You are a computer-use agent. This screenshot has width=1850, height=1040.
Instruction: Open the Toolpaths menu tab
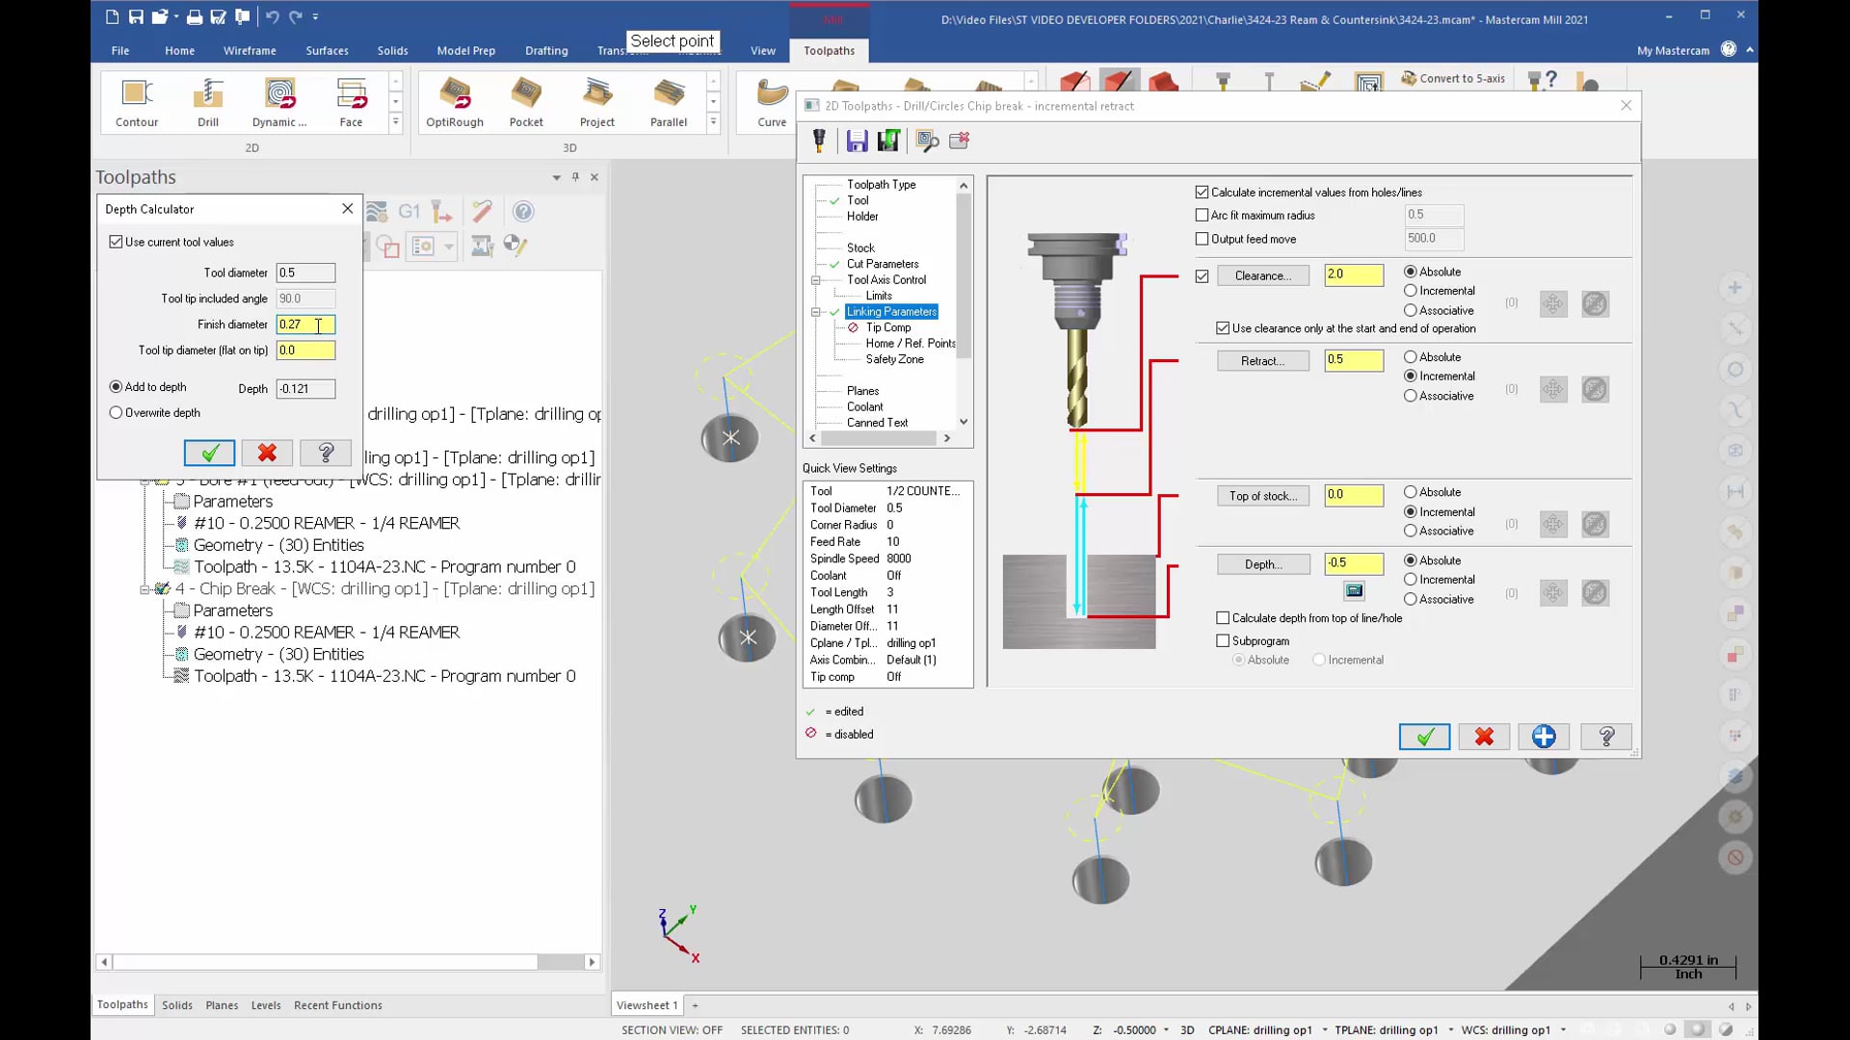[829, 49]
